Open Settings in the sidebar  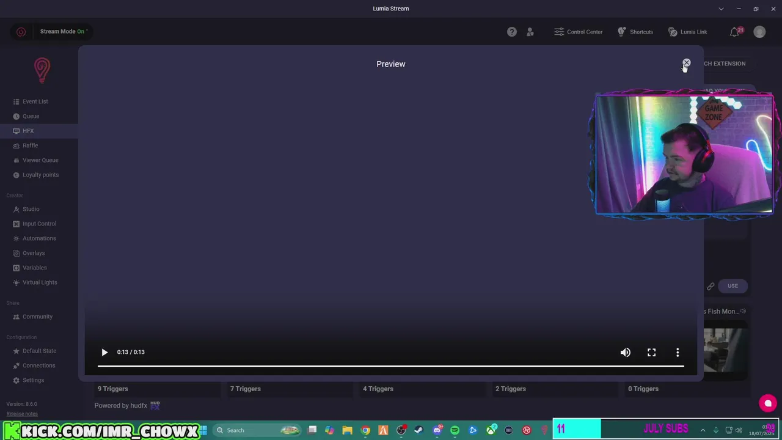33,380
